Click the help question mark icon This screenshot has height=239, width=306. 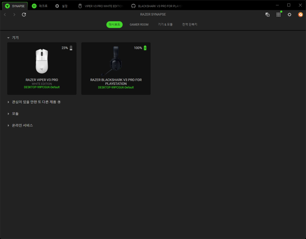coord(59,102)
